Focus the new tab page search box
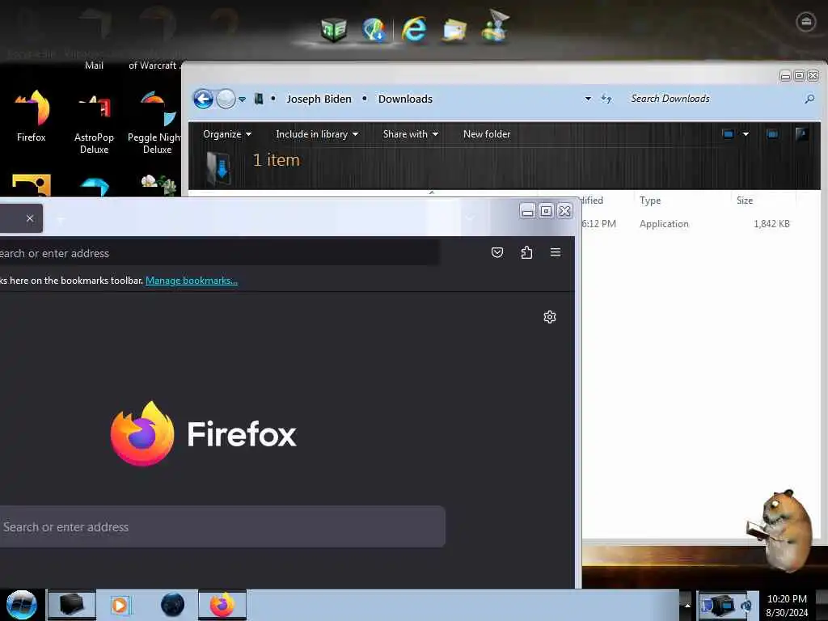The width and height of the screenshot is (828, 621). (x=222, y=526)
